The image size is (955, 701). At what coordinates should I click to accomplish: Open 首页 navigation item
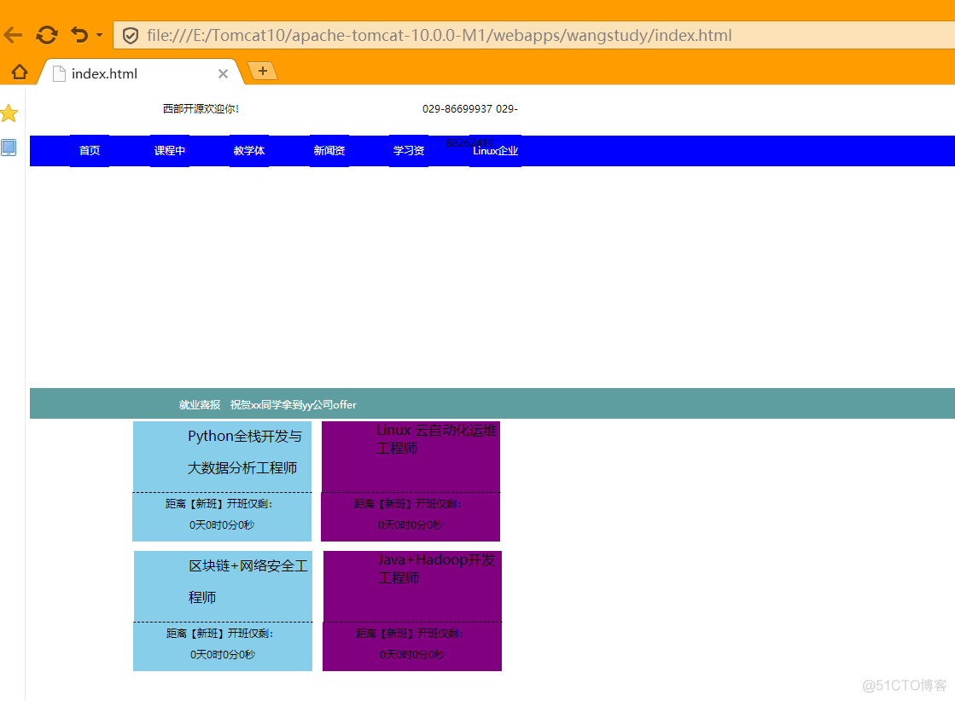[90, 151]
